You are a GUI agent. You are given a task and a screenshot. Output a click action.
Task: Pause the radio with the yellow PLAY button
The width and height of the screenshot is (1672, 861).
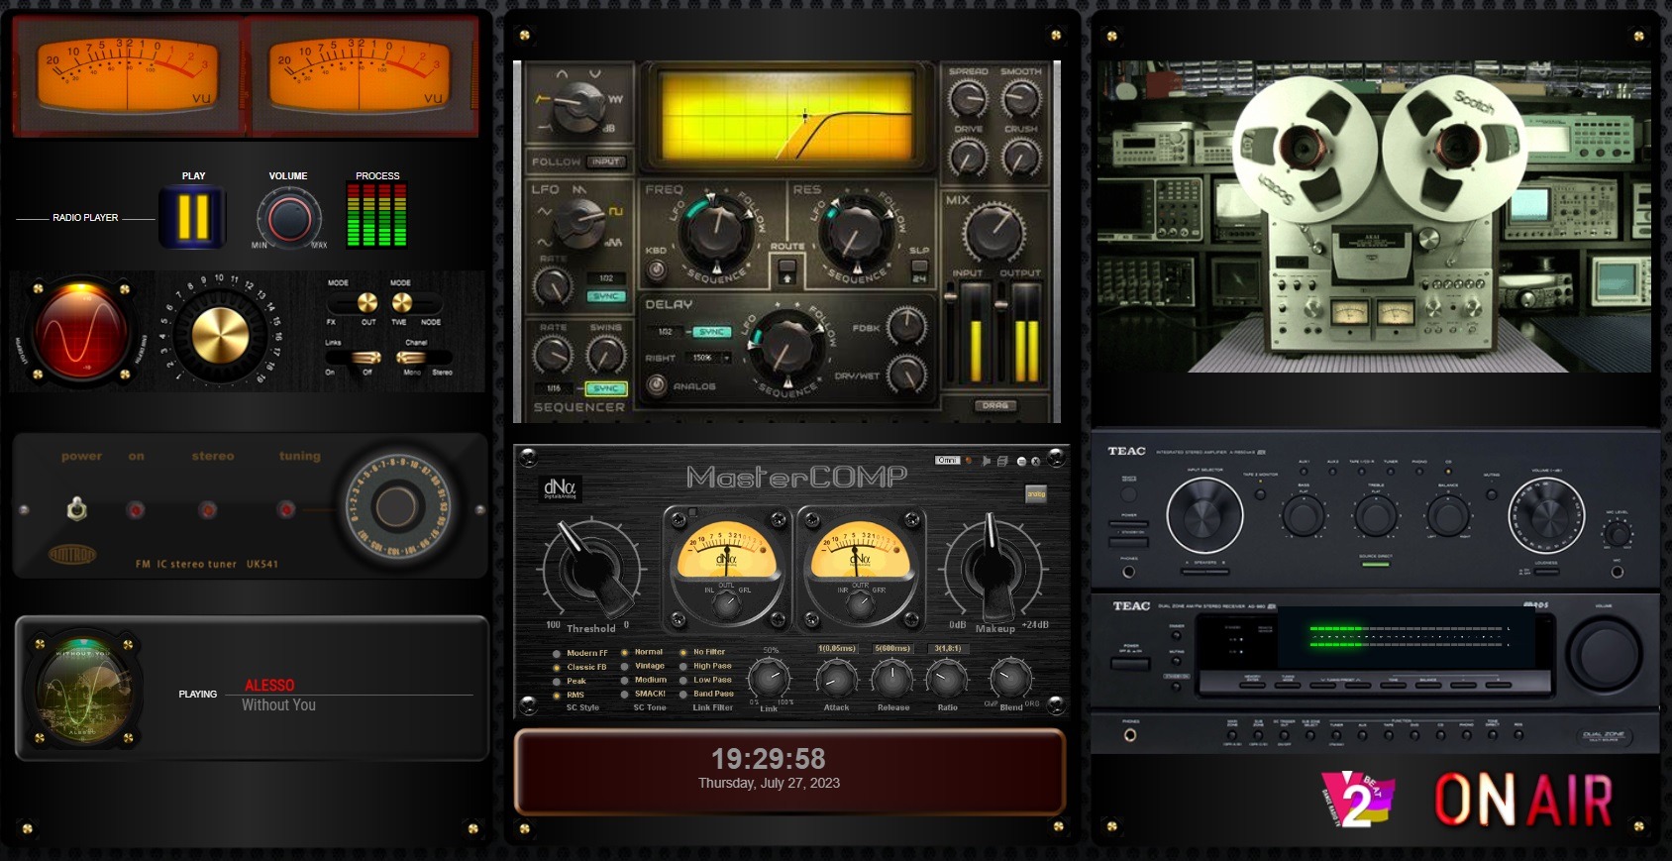(193, 217)
